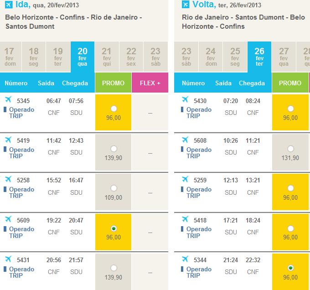
Task: Click airplane icon beside return flight 5430
Action: 185,99
